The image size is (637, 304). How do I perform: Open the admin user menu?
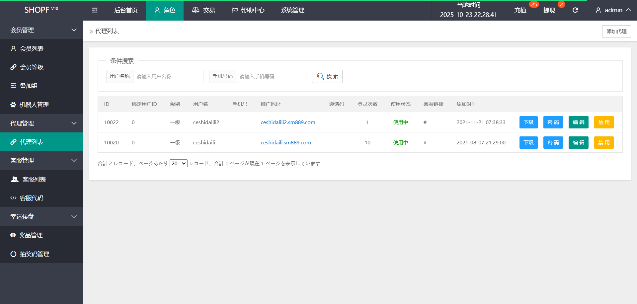point(613,10)
